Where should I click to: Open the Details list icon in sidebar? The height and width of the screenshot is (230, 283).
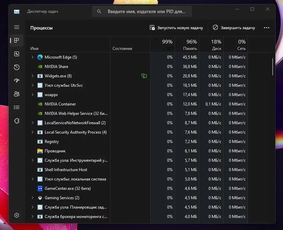click(17, 107)
